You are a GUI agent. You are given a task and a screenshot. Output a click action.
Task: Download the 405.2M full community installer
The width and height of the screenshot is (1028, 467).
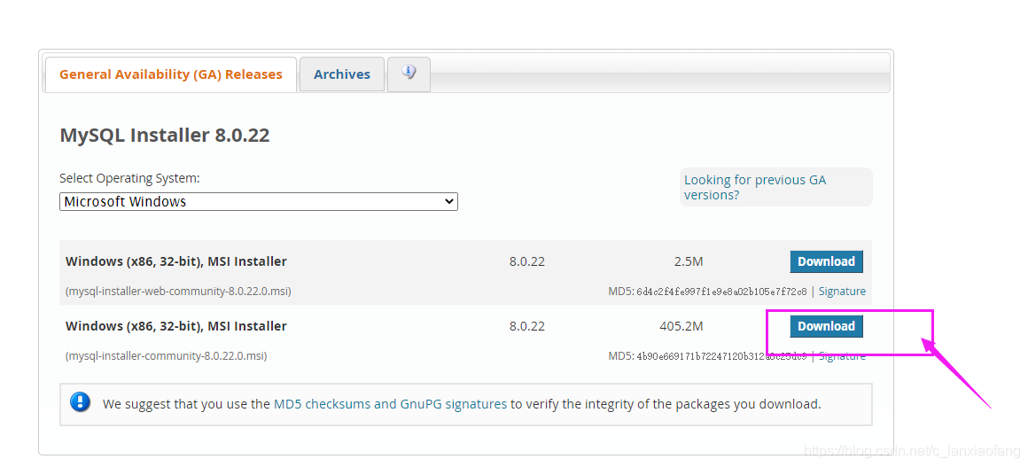click(826, 326)
